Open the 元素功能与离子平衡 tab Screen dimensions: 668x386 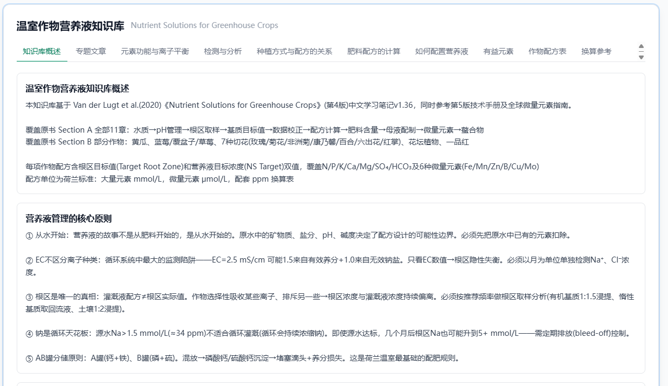click(x=155, y=51)
